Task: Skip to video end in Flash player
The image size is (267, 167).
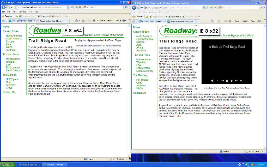Action: (x=241, y=81)
